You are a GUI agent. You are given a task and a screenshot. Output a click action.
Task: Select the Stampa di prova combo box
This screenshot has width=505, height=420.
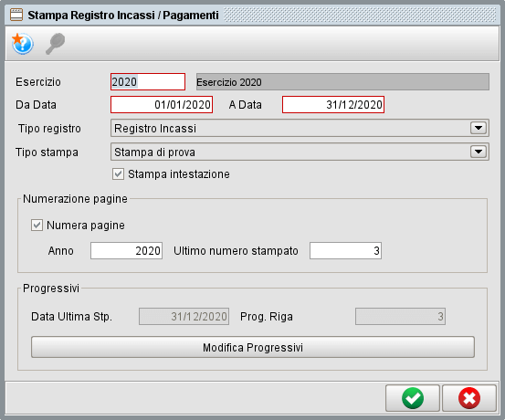(x=300, y=152)
